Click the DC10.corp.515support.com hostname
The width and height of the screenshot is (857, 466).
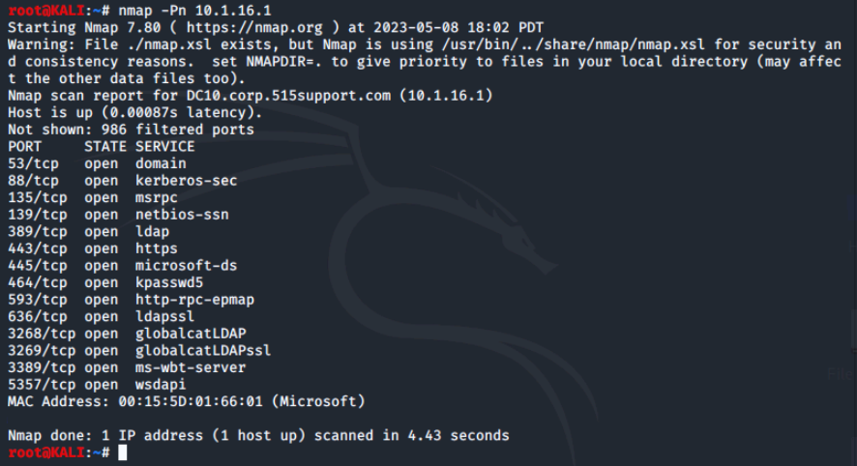[288, 96]
